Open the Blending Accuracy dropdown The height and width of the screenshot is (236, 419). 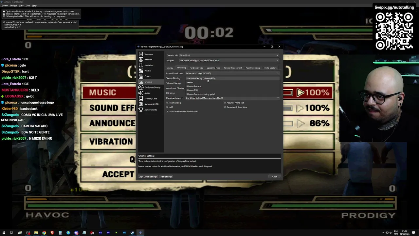(232, 98)
